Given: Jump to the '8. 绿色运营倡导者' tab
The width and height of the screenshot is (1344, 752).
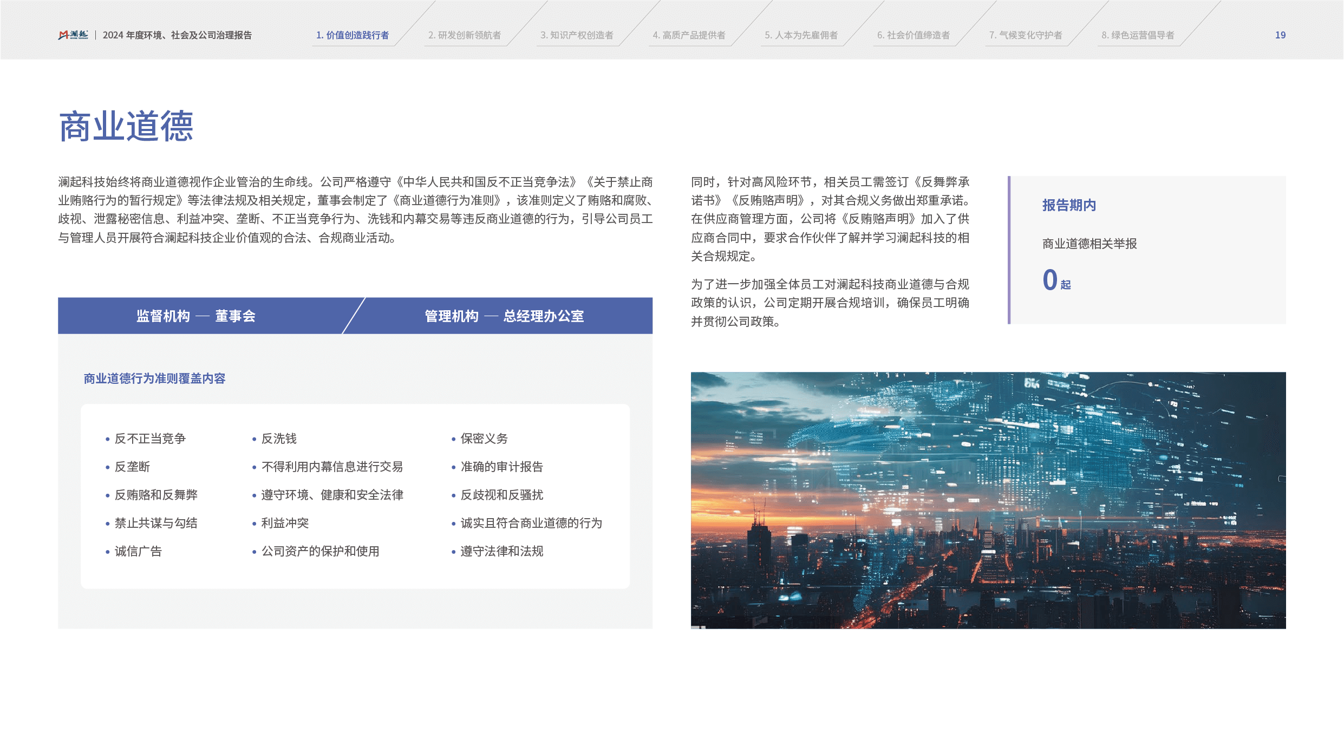Looking at the screenshot, I should click(1138, 35).
